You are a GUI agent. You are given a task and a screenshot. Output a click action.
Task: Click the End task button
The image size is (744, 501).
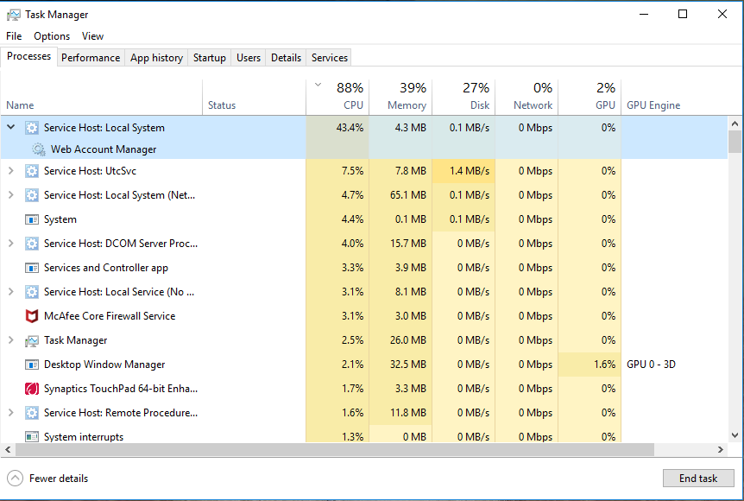[698, 479]
